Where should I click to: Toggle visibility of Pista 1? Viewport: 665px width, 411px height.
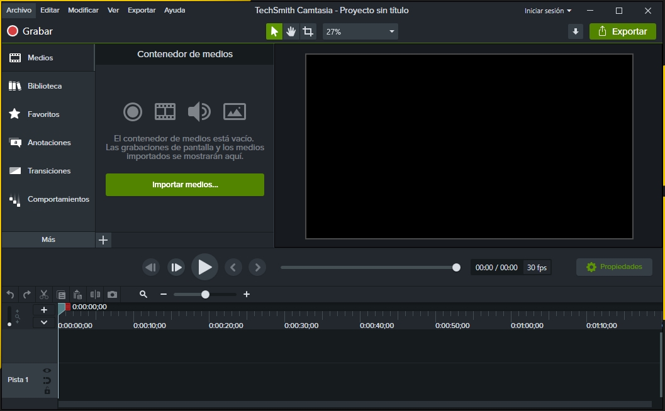(x=46, y=370)
